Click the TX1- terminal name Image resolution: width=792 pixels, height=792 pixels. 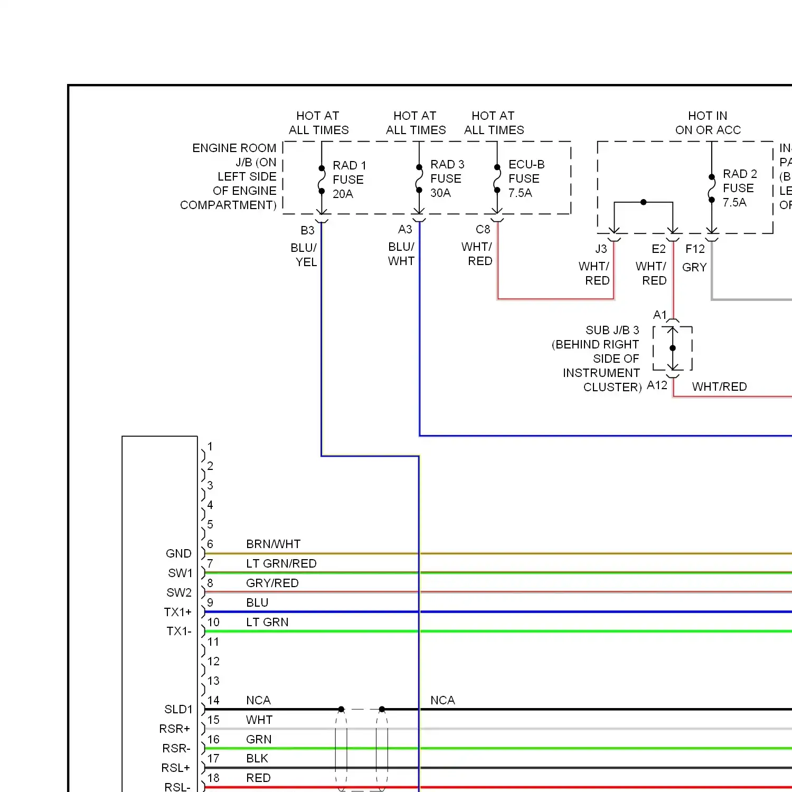point(179,631)
